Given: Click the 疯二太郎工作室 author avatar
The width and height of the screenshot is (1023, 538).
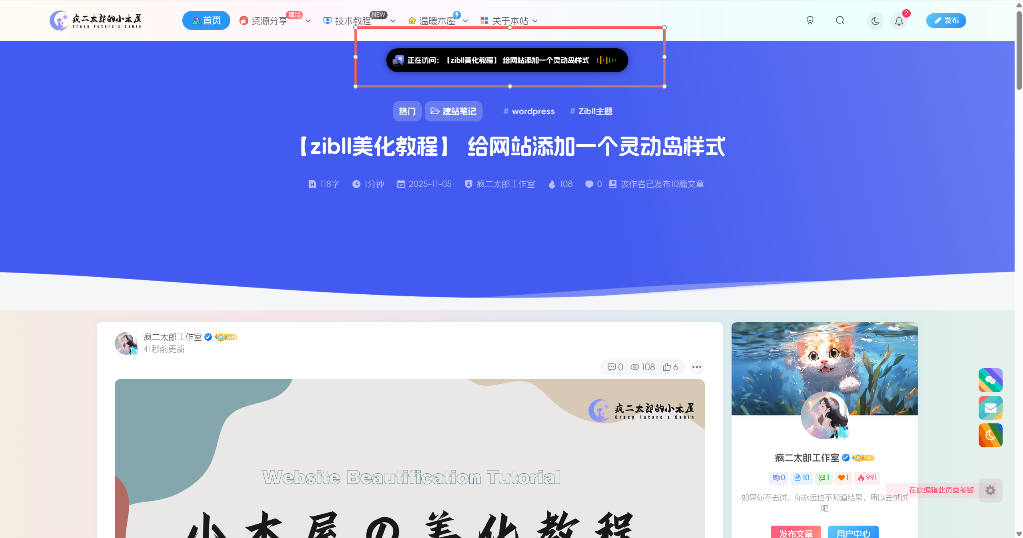Looking at the screenshot, I should pyautogui.click(x=126, y=343).
